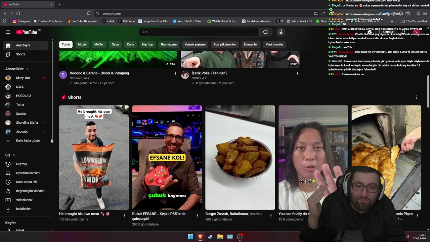Select the Yemek pişirme filter chip
The width and height of the screenshot is (430, 242).
point(195,44)
